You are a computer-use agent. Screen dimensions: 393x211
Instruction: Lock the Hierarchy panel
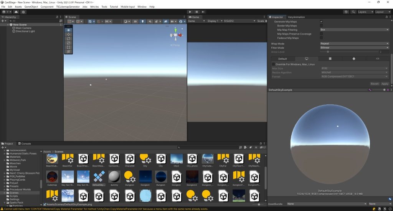[x=57, y=17]
